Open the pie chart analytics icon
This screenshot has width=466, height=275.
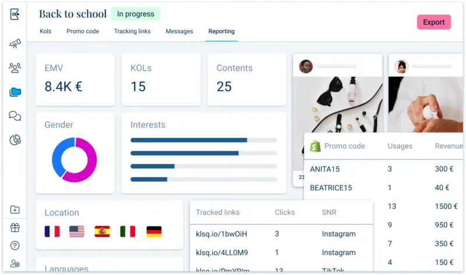(15, 140)
